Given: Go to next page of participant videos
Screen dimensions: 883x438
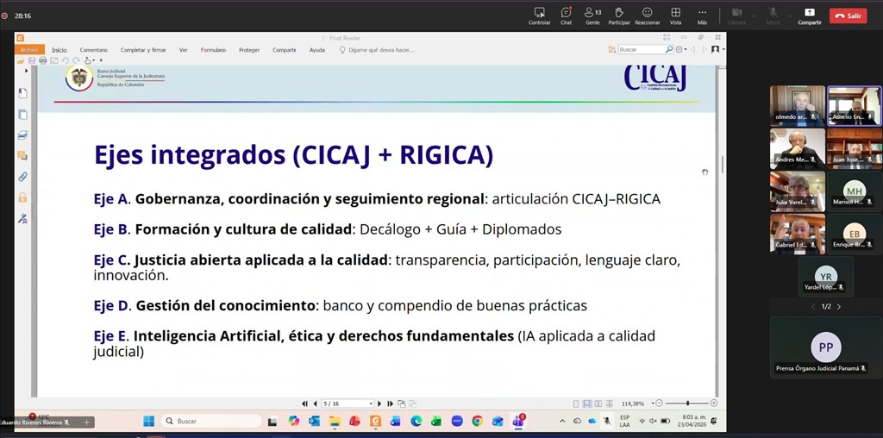Looking at the screenshot, I should coord(839,307).
